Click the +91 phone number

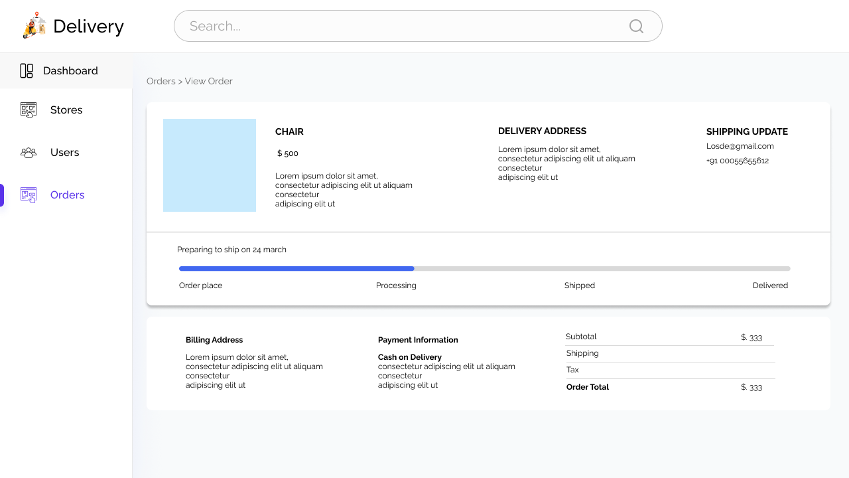pos(737,161)
